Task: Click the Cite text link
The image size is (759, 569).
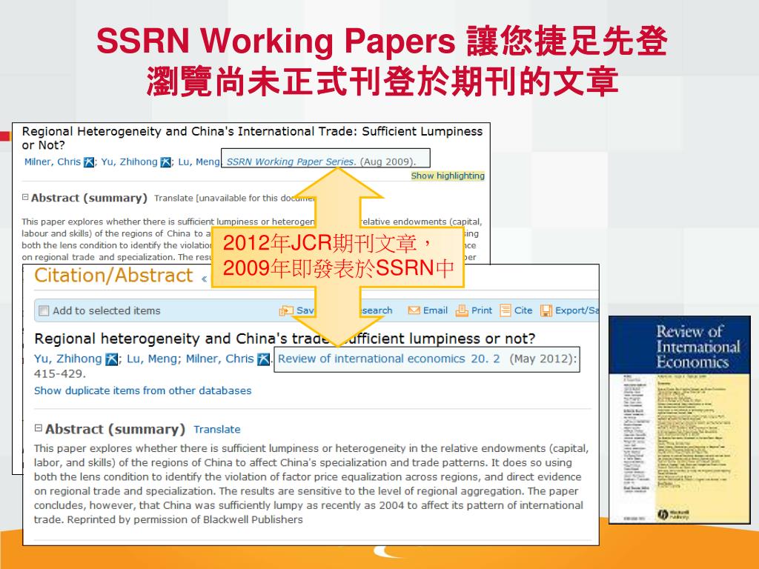Action: 523,310
